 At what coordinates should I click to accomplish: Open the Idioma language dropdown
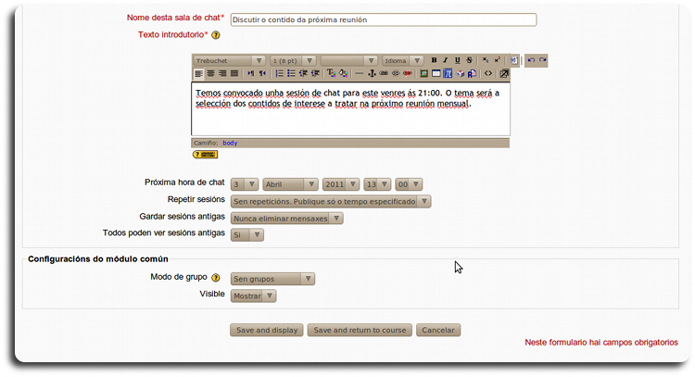tap(403, 61)
